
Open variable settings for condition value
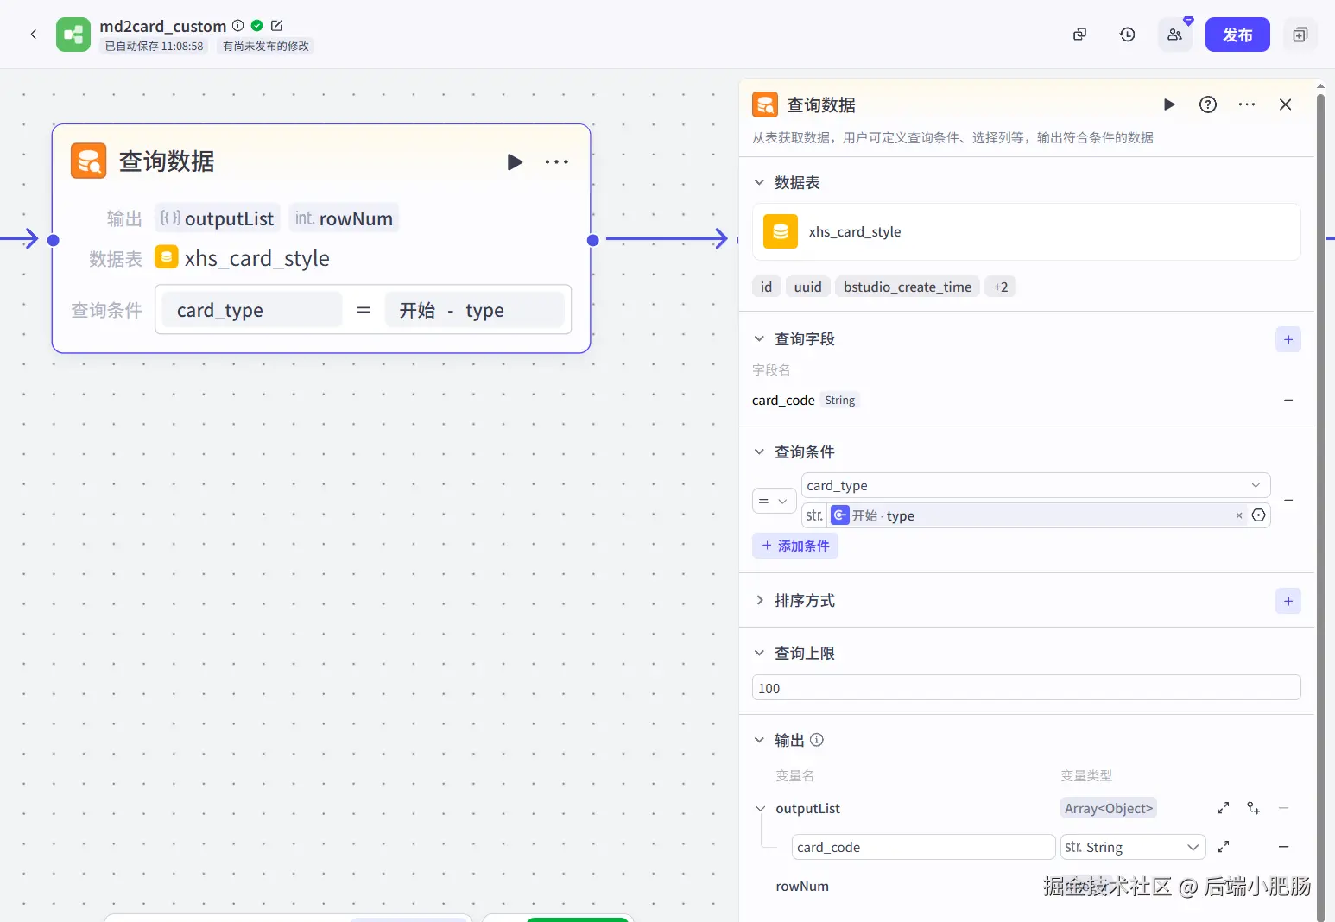(1259, 515)
